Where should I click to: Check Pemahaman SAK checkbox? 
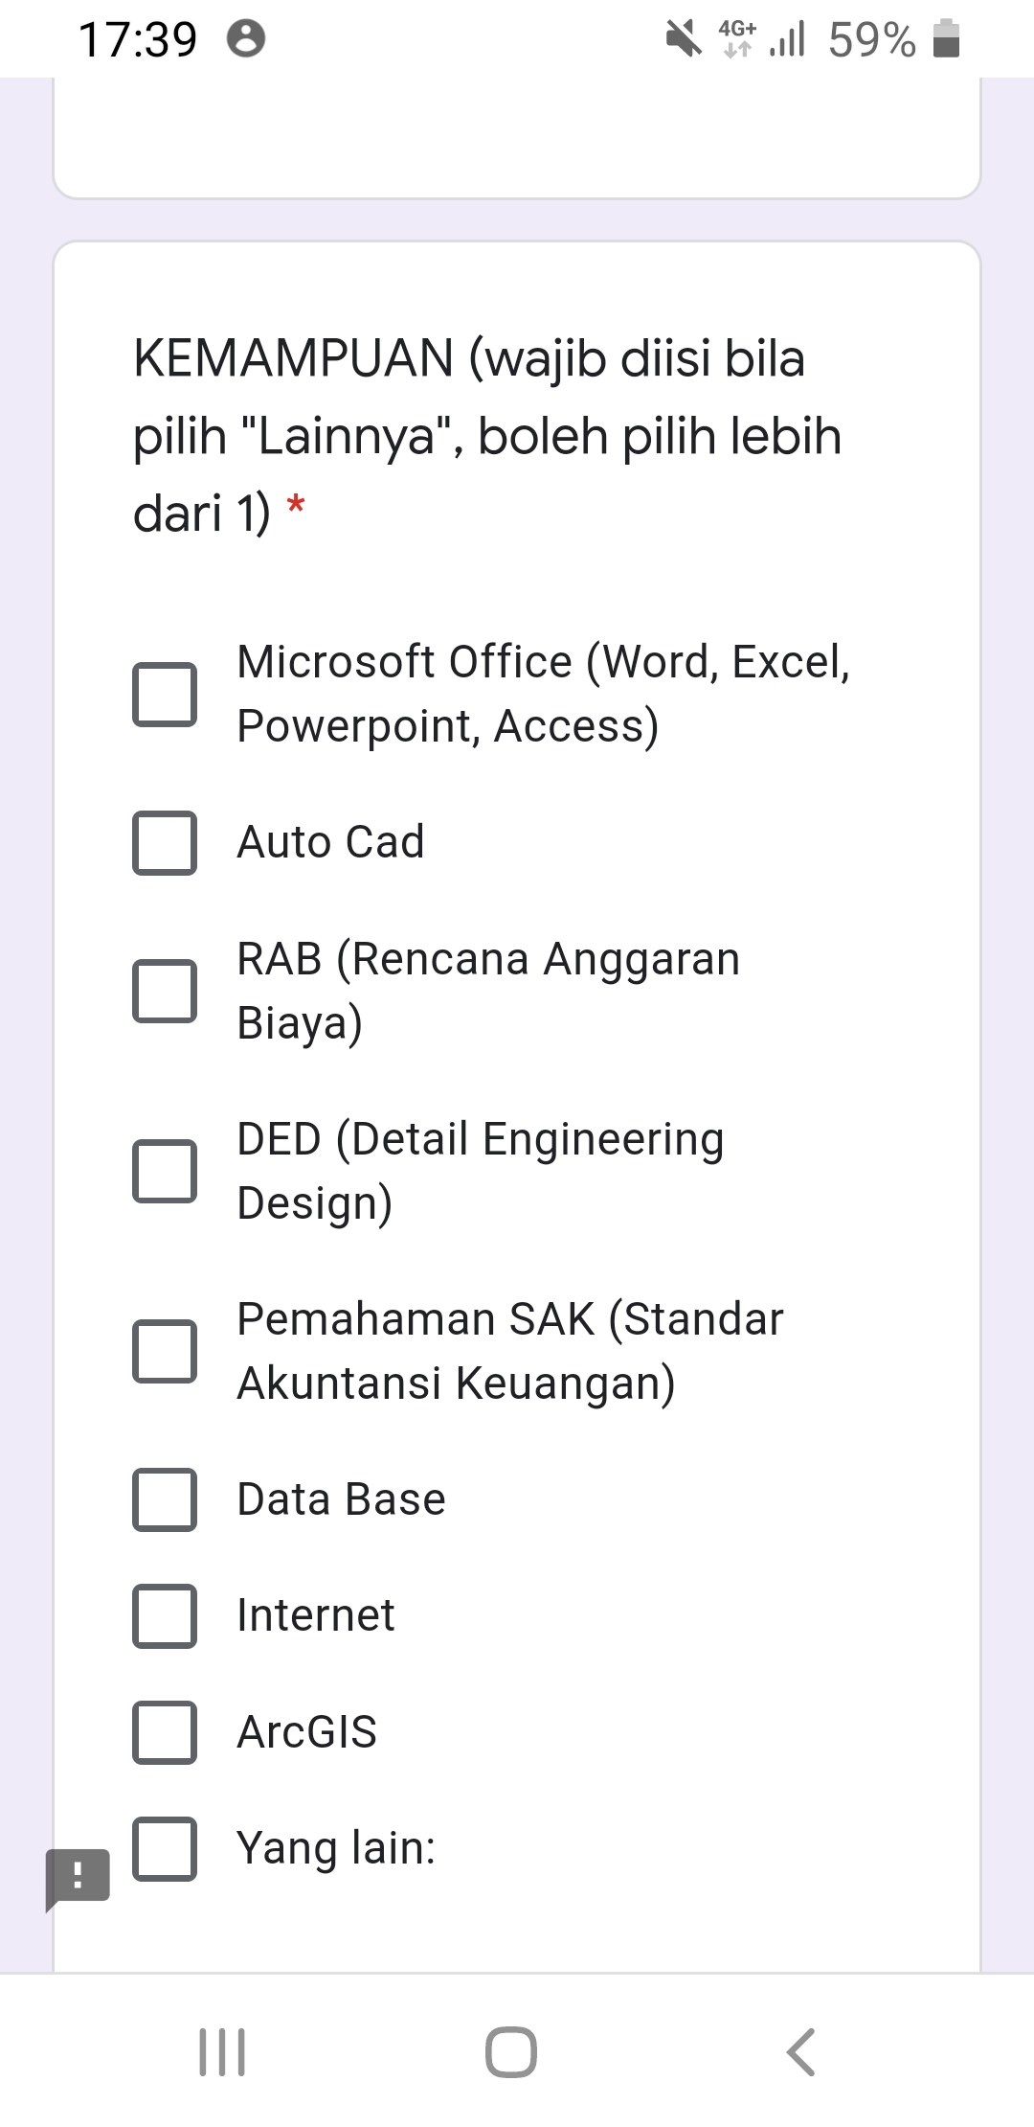[x=165, y=1351]
